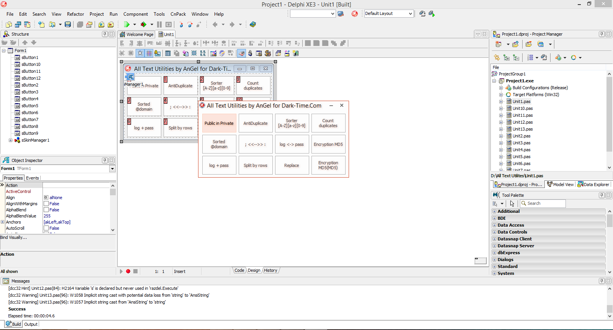This screenshot has width=613, height=330.
Task: Open the Component menu
Action: pos(136,14)
